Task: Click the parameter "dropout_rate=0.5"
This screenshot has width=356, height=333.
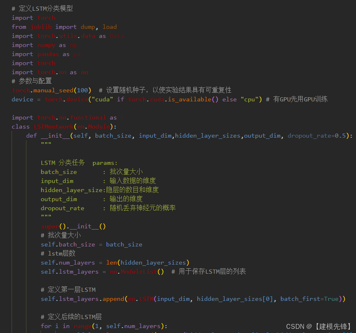Action: click(317, 136)
